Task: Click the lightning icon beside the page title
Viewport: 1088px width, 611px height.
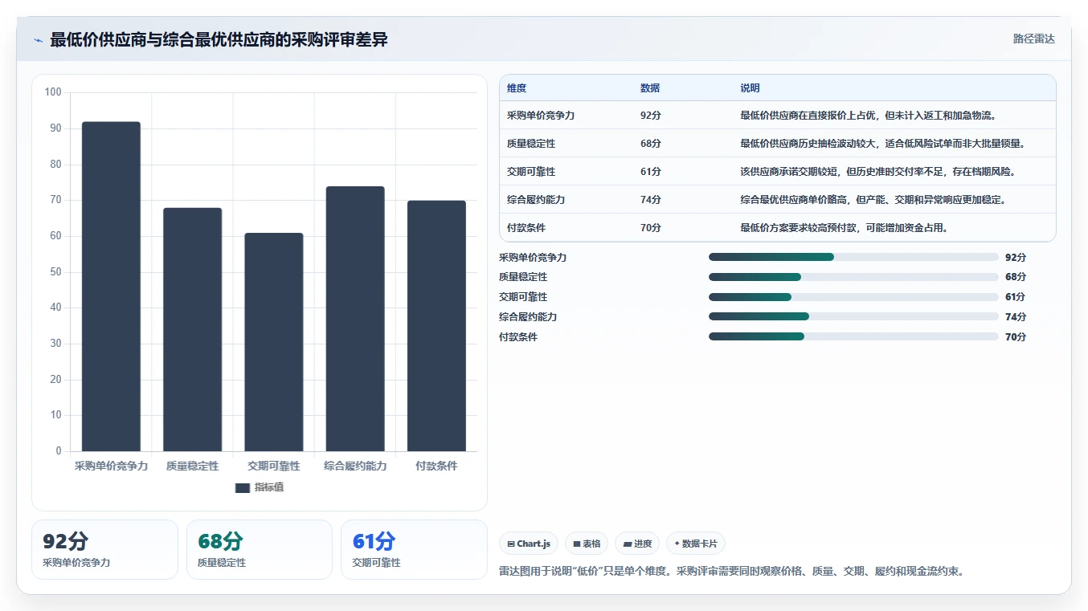Action: pos(38,40)
